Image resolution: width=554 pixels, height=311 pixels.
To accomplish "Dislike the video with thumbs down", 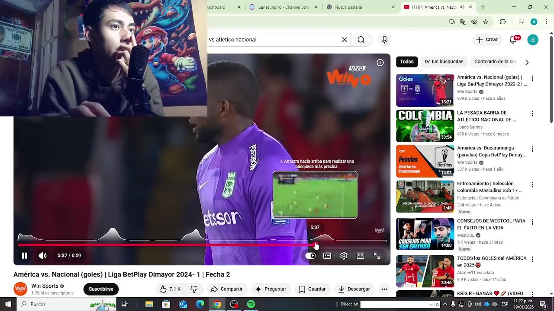I will [x=194, y=289].
